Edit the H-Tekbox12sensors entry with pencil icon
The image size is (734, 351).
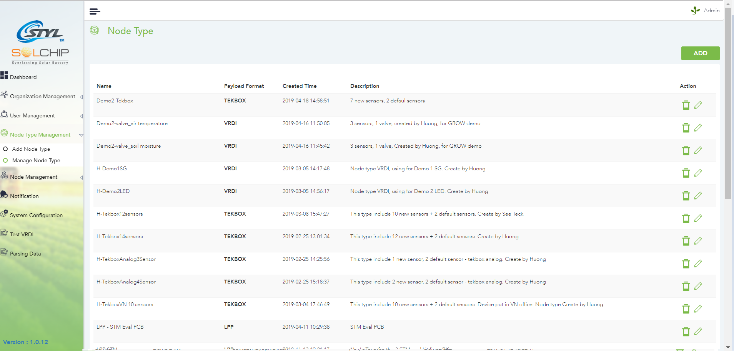pos(698,218)
